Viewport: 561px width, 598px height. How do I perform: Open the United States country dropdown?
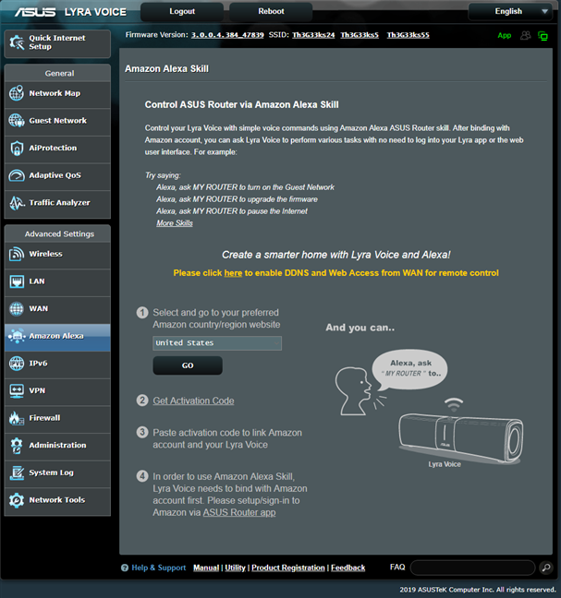click(x=217, y=343)
